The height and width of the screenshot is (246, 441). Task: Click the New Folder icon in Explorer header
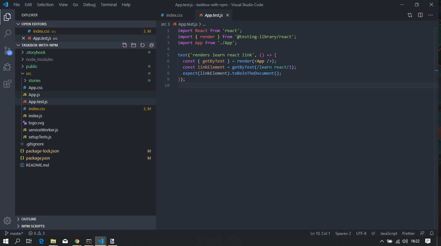pos(134,45)
